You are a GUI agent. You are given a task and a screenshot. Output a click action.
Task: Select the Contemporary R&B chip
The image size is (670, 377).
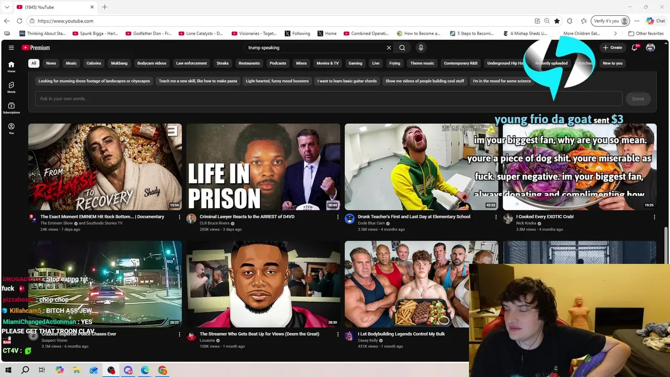point(461,63)
